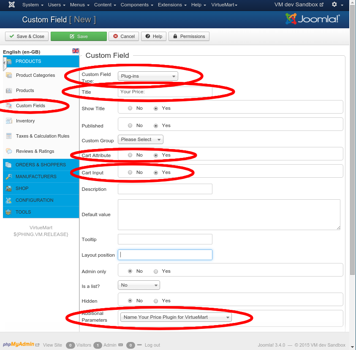Open the Custom Field Type dropdown
356x350 pixels.
click(148, 76)
